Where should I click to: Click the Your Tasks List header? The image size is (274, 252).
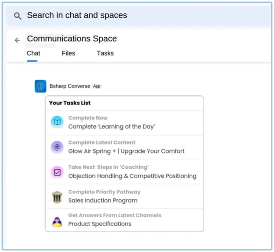click(70, 103)
